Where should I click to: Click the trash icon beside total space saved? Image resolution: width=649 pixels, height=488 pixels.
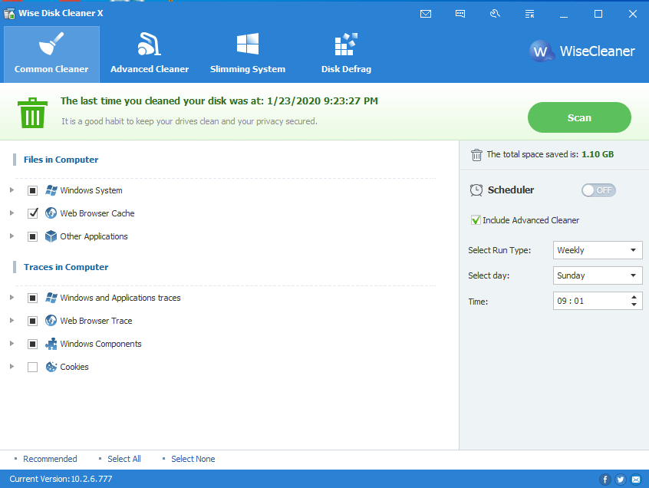coord(476,155)
